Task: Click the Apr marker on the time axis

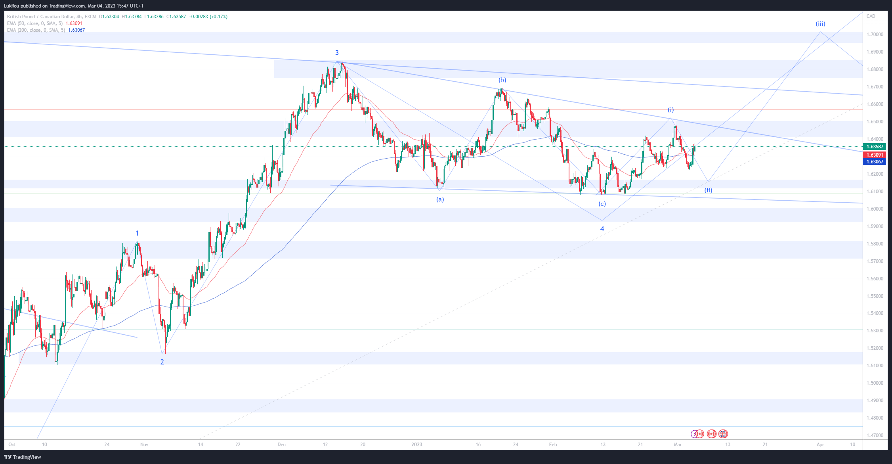Action: [x=820, y=445]
